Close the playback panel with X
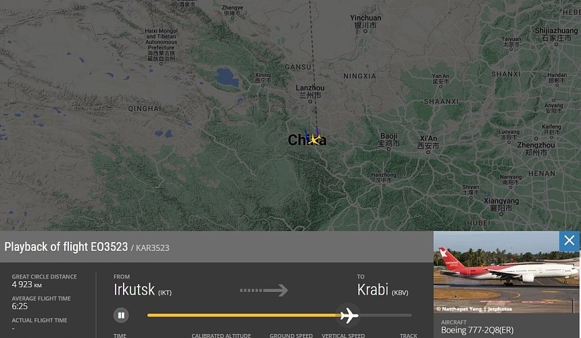Viewport: 581px width, 338px height. coord(569,241)
